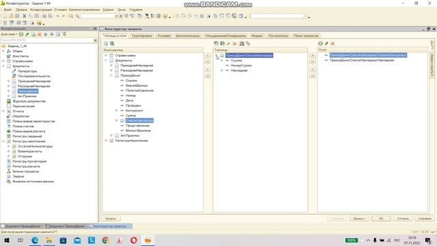Open the Сервис menu
The image size is (437, 246).
coord(108,10)
